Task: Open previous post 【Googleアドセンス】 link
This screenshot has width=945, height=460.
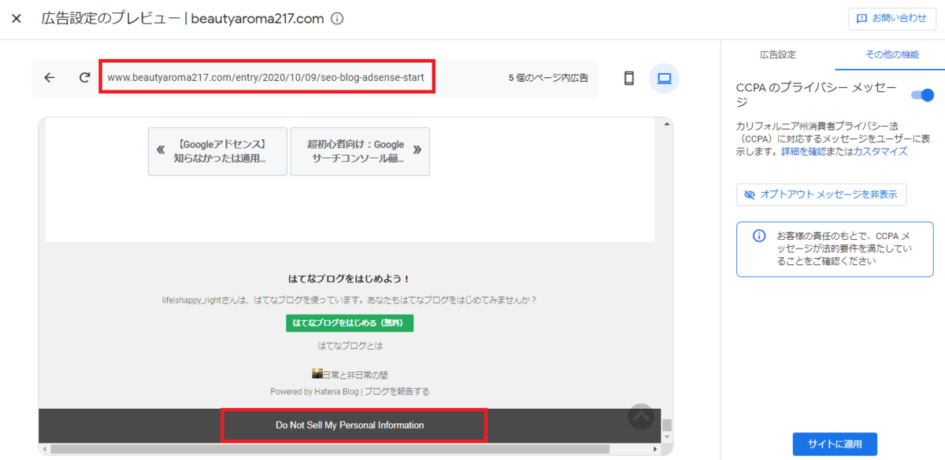Action: pyautogui.click(x=217, y=151)
